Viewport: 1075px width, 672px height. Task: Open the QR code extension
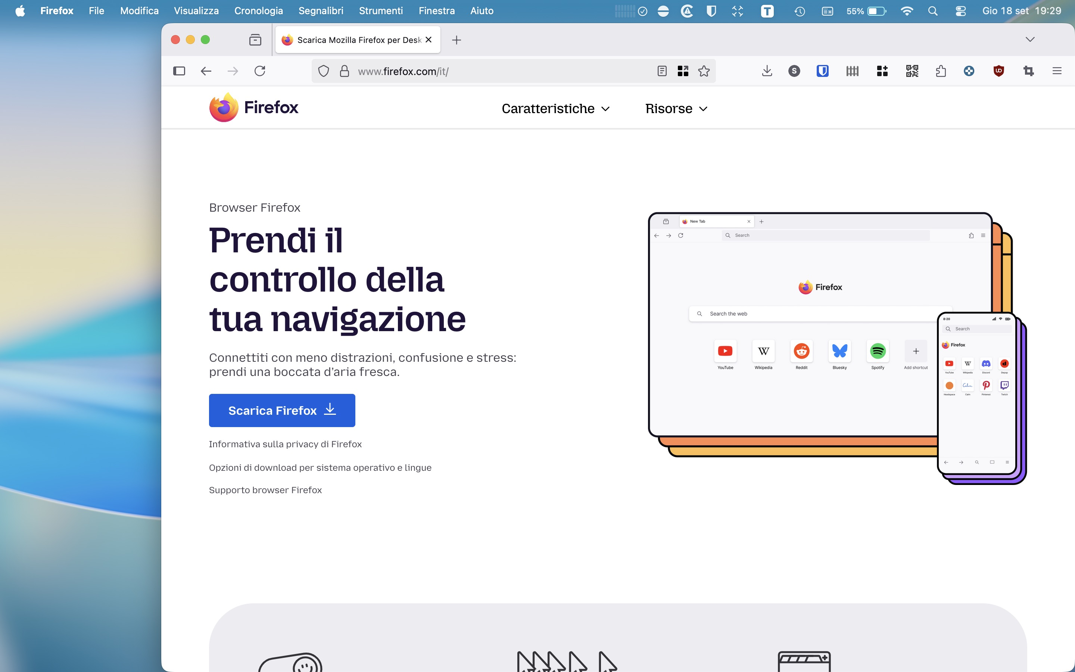[912, 71]
